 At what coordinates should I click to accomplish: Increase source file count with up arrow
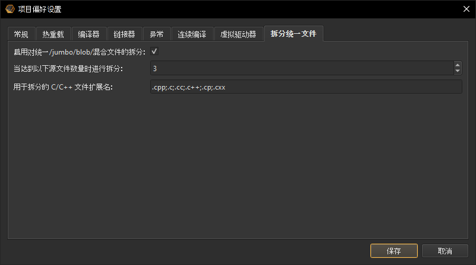pyautogui.click(x=457, y=65)
